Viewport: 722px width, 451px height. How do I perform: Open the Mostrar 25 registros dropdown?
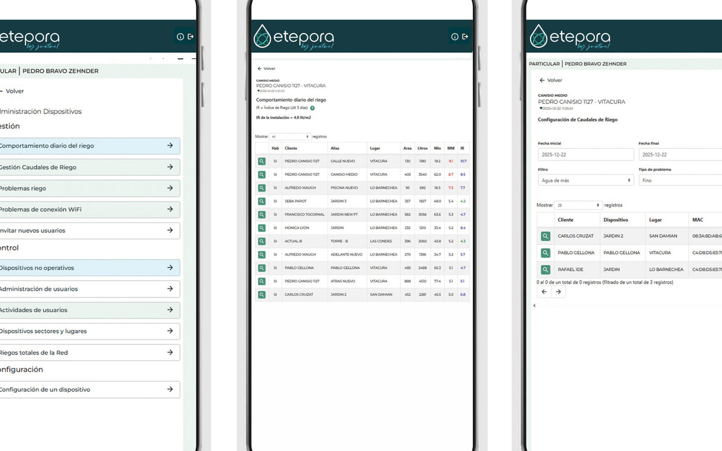pos(578,205)
